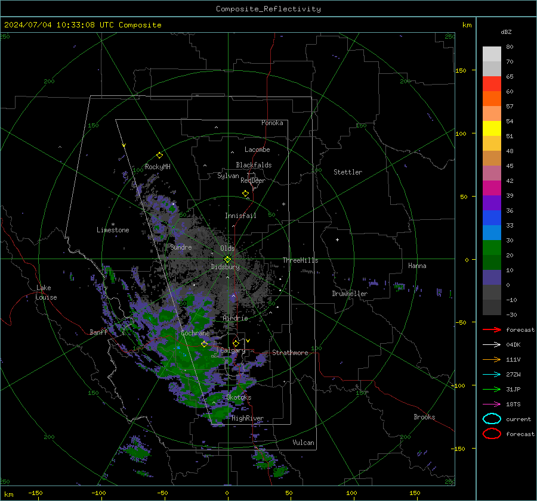This screenshot has width=537, height=501.
Task: Click the Stettler label
Action: 348,172
